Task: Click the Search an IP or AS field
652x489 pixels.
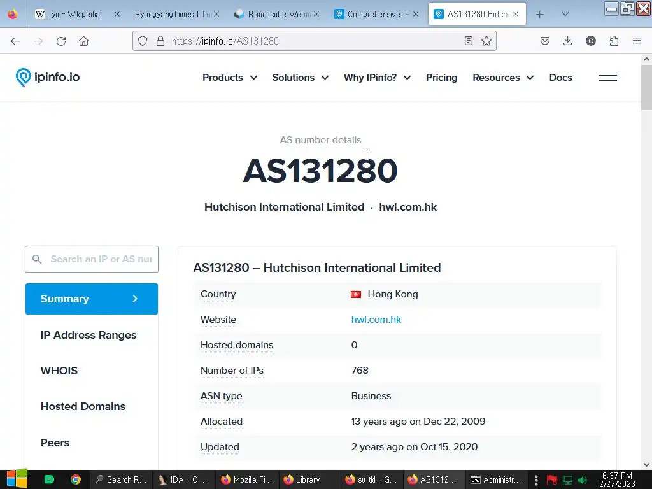Action: tap(92, 259)
